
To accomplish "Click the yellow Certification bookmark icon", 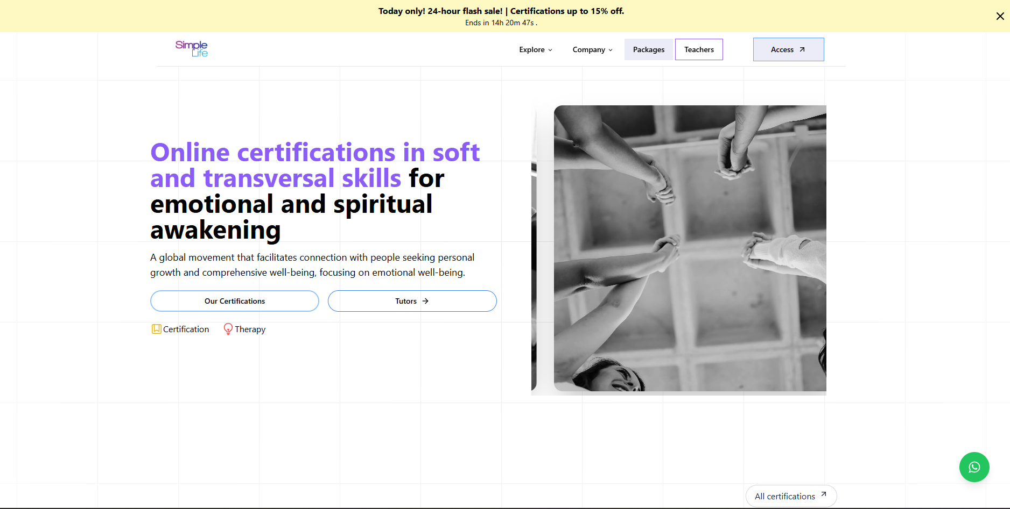I will click(x=156, y=329).
